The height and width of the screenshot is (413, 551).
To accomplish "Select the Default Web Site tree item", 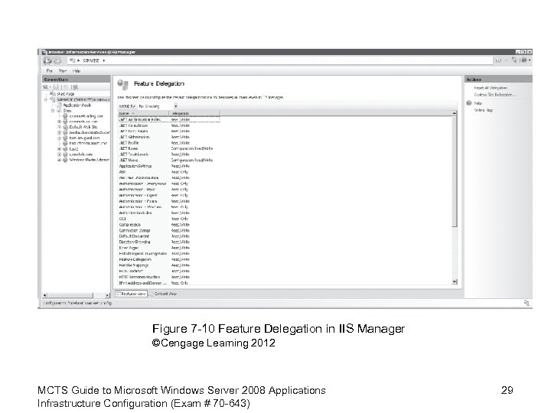I will (83, 127).
